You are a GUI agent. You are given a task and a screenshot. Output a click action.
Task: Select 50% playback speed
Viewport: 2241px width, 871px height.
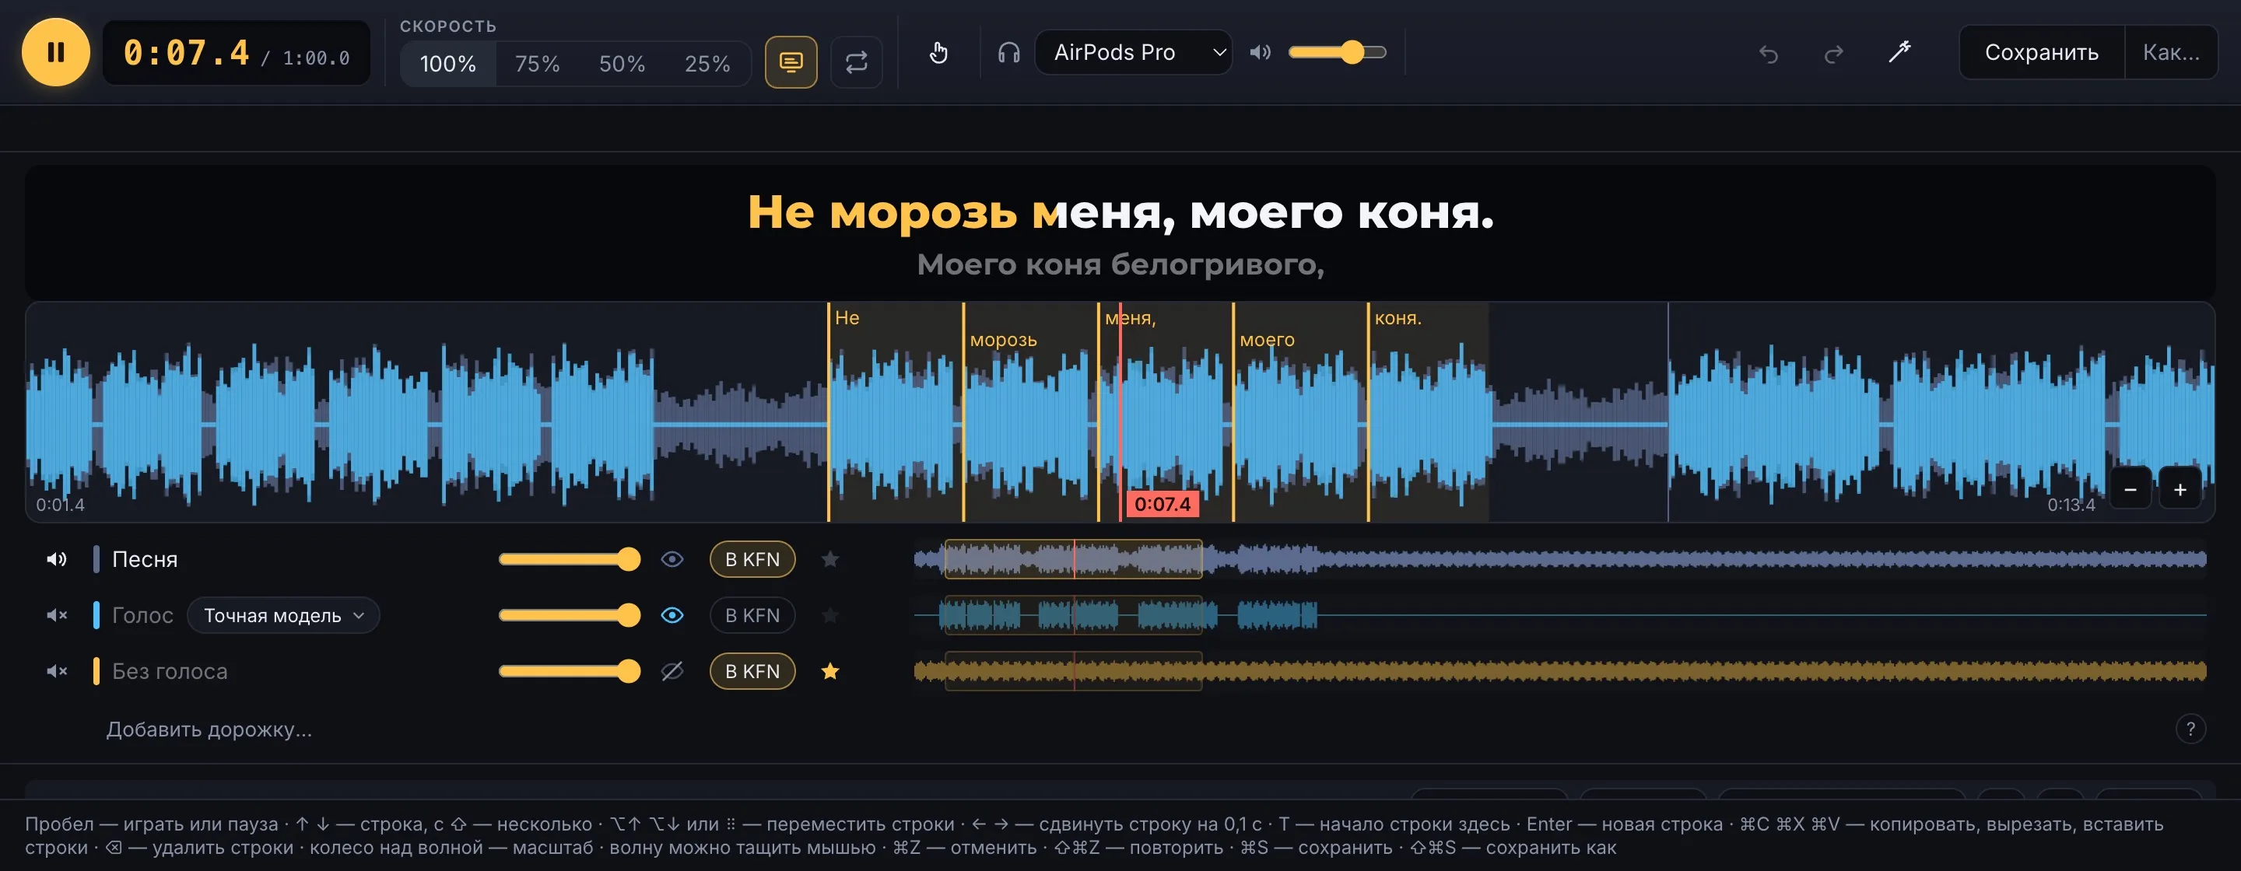[x=622, y=64]
